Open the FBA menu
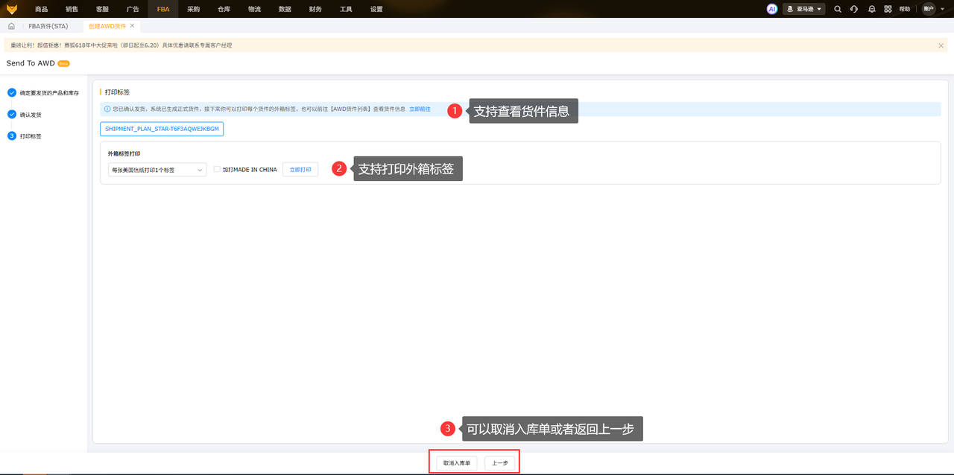Screen dimensions: 954x475 click(x=163, y=9)
